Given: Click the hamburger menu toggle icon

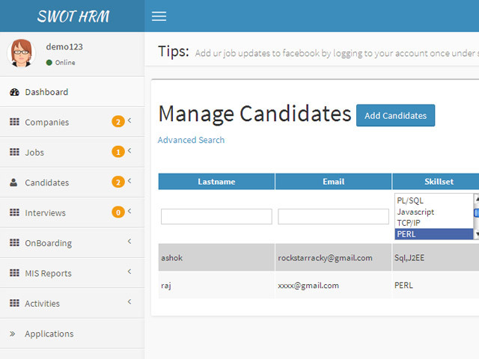Looking at the screenshot, I should pyautogui.click(x=159, y=16).
